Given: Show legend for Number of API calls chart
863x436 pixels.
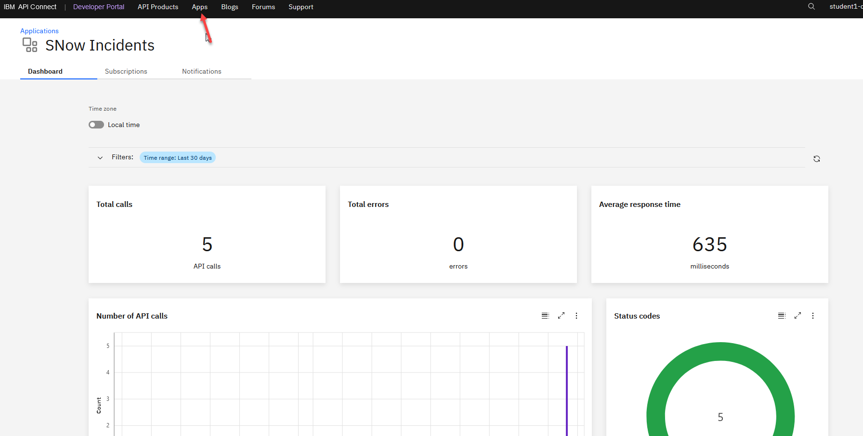Looking at the screenshot, I should click(545, 316).
